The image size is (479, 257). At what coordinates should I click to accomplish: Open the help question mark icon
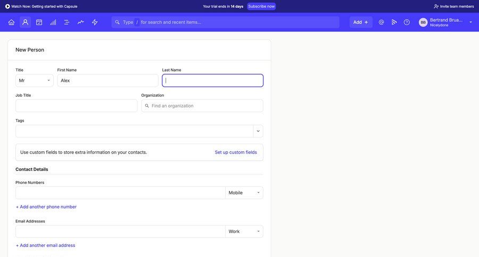coord(407,22)
